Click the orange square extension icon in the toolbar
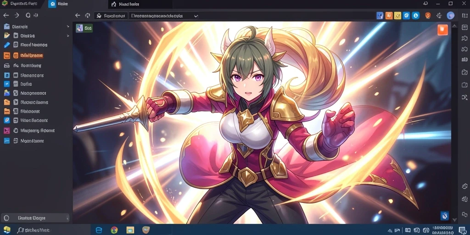The height and width of the screenshot is (235, 470). pos(389,16)
